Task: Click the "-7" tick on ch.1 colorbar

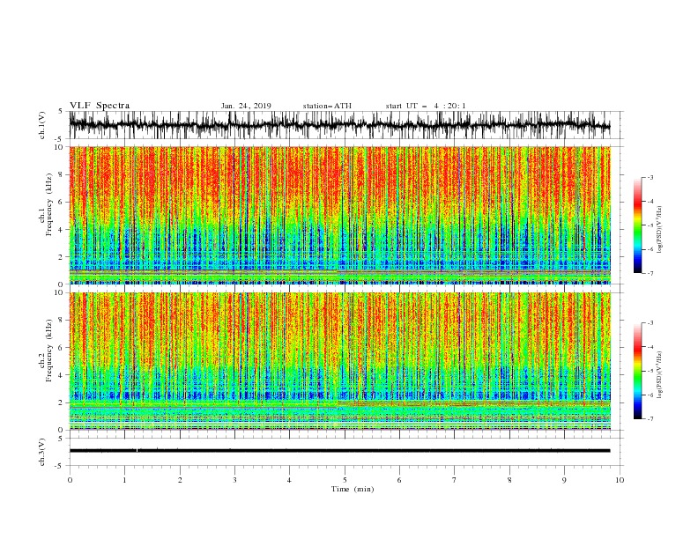Action: pyautogui.click(x=650, y=273)
